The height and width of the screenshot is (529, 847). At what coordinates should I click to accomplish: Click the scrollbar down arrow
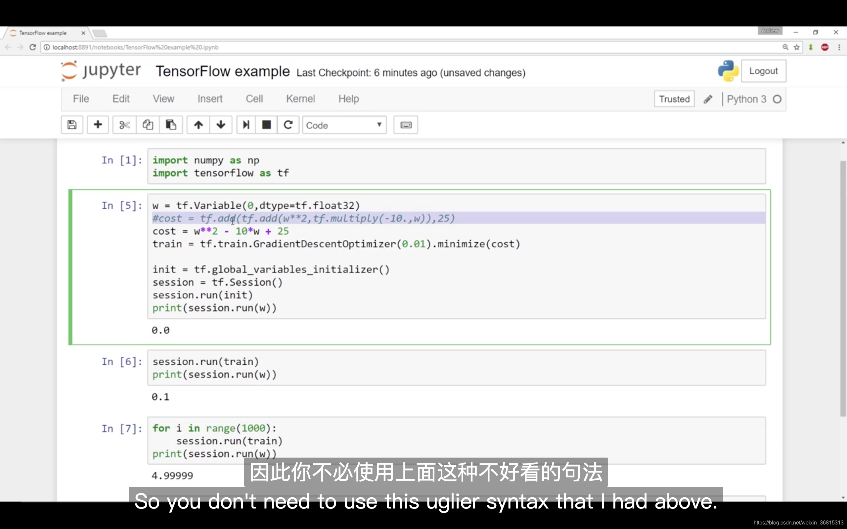coord(843,498)
